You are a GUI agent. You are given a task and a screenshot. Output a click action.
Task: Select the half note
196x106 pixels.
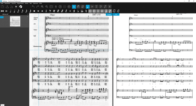pos(10,11)
